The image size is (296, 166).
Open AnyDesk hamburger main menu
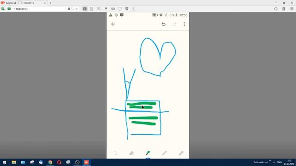(x=292, y=9)
